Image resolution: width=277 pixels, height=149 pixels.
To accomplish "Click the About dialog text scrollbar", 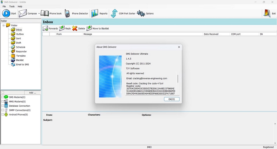I will 178,79.
